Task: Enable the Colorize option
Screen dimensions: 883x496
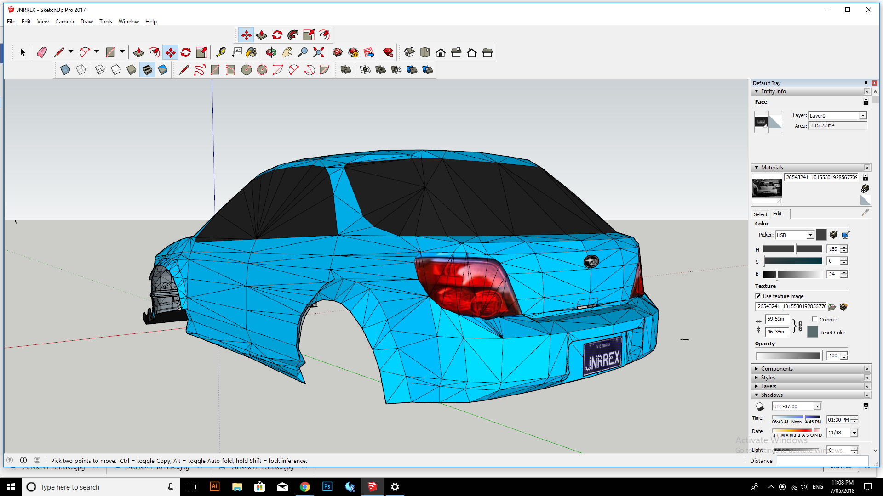Action: (x=815, y=319)
